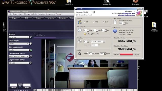Click the blue Information icon
Viewport: 162px width, 91px height.
pyautogui.click(x=115, y=31)
